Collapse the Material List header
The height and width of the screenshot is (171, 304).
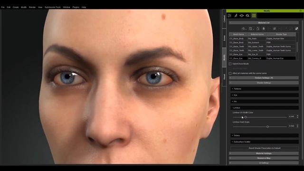[264, 23]
